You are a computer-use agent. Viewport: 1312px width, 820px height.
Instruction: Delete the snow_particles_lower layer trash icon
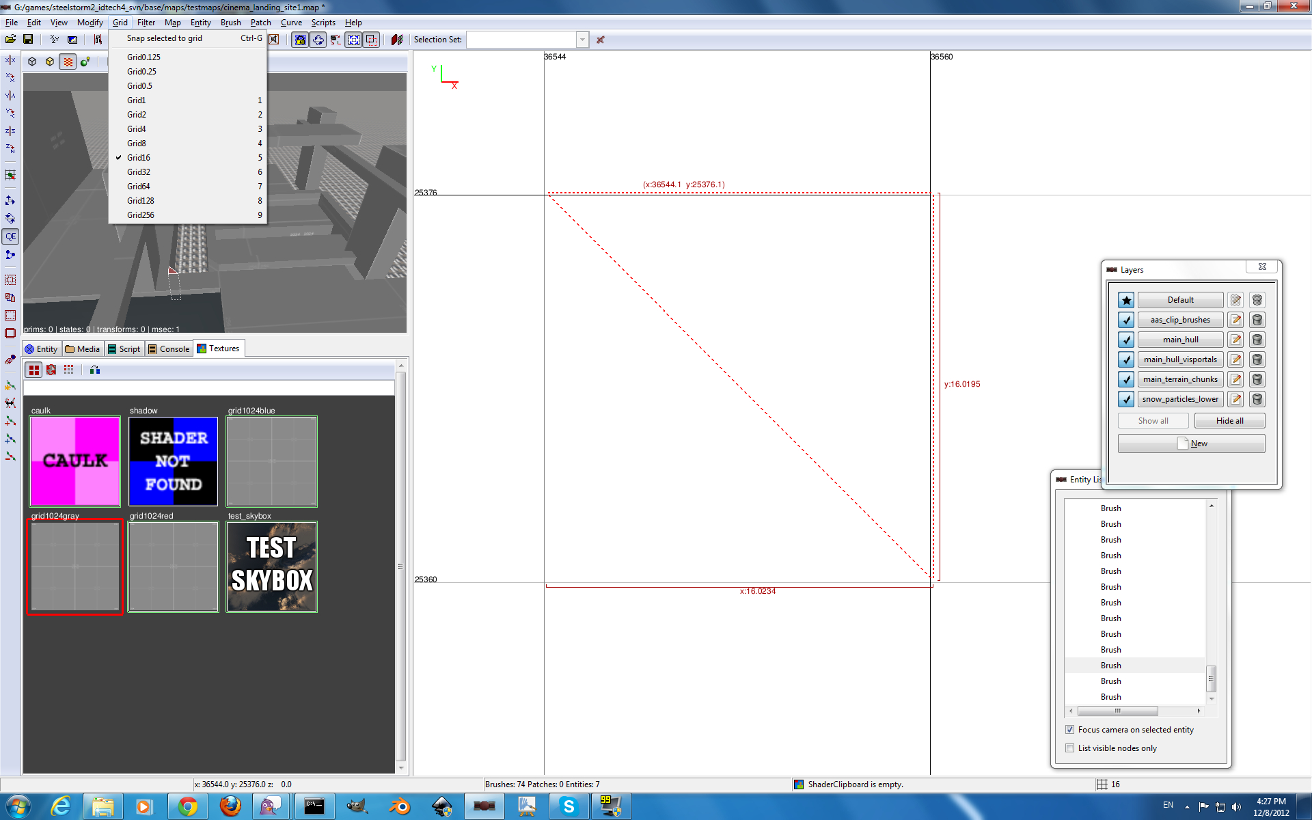[x=1257, y=399]
